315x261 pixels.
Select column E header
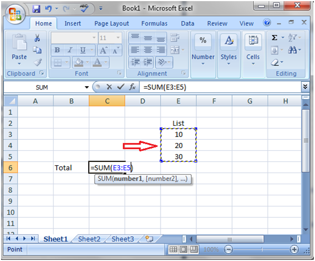(x=178, y=101)
